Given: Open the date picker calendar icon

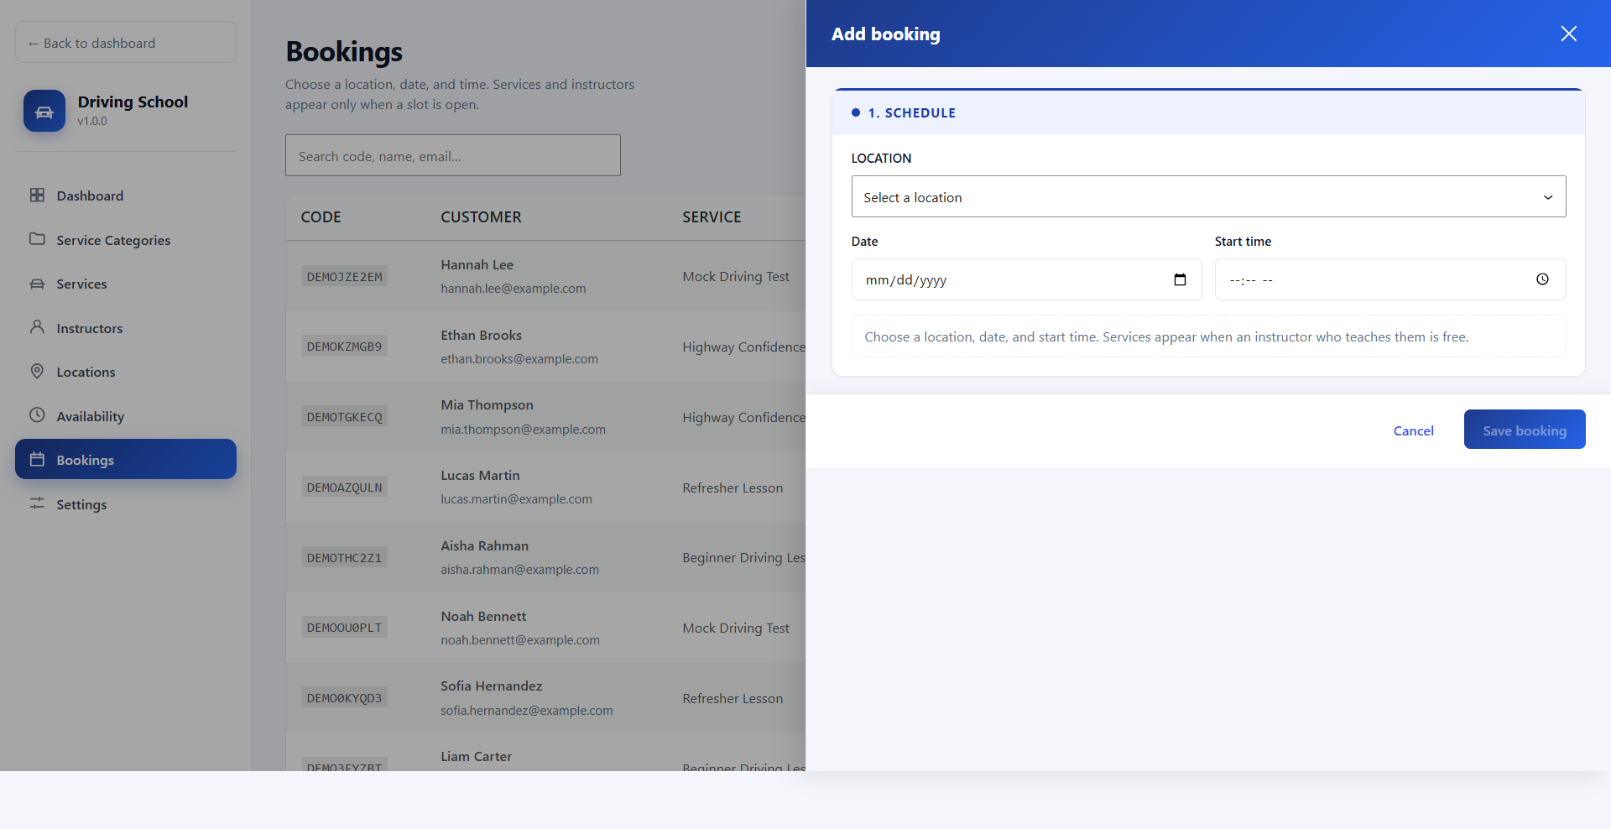Looking at the screenshot, I should (x=1180, y=279).
